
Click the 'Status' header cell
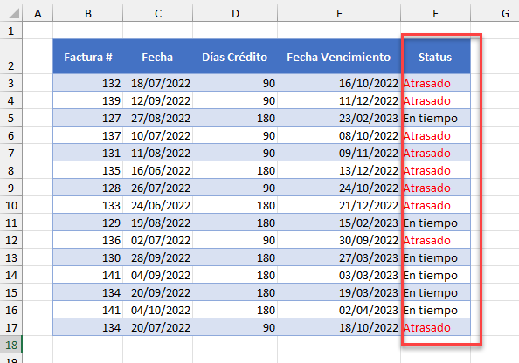point(435,57)
